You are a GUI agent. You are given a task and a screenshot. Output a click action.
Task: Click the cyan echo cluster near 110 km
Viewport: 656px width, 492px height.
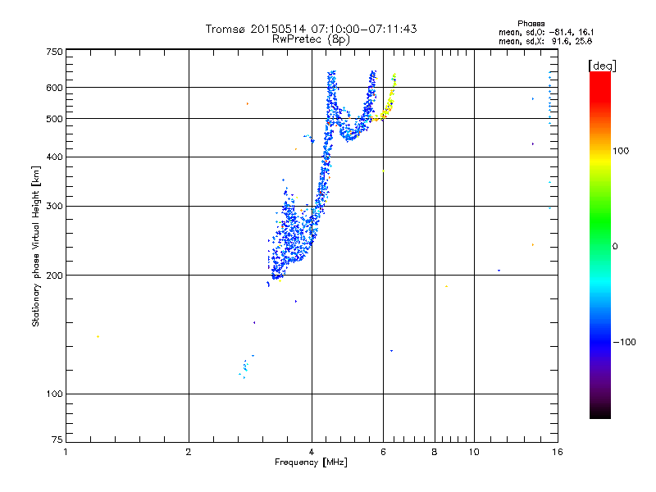click(x=245, y=367)
